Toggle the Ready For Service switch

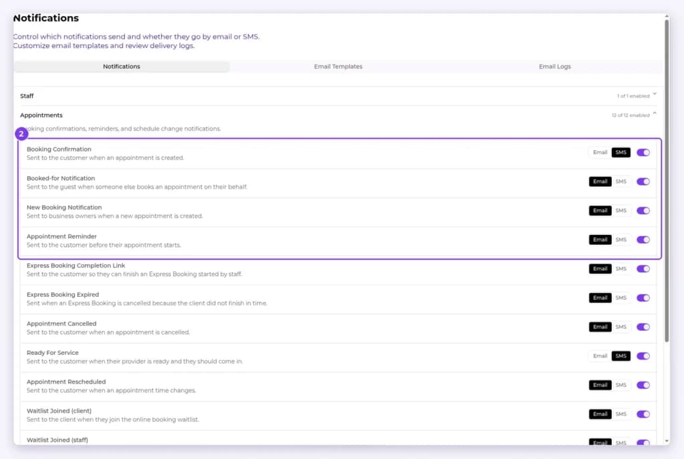(643, 356)
